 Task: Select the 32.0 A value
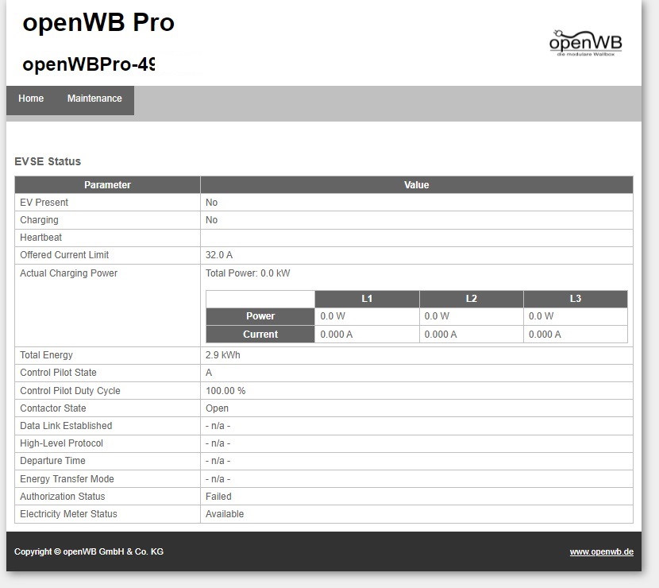tap(219, 255)
